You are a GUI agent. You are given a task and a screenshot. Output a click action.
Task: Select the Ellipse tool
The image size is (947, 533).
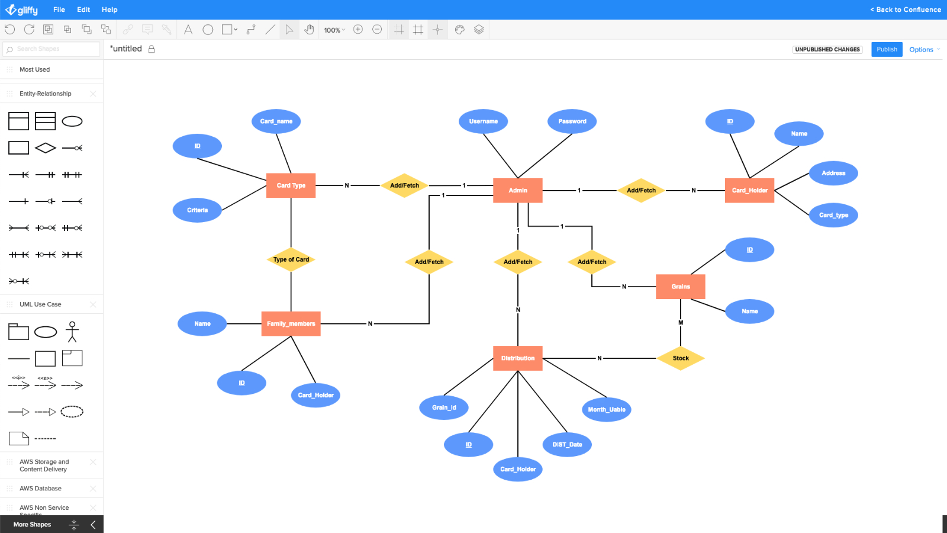tap(208, 30)
